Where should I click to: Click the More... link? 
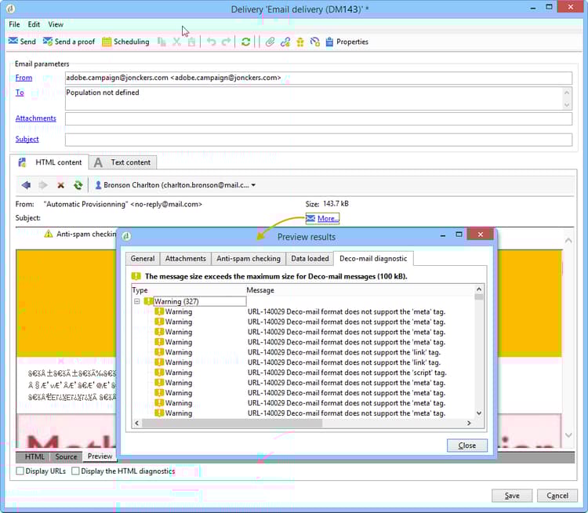[328, 219]
